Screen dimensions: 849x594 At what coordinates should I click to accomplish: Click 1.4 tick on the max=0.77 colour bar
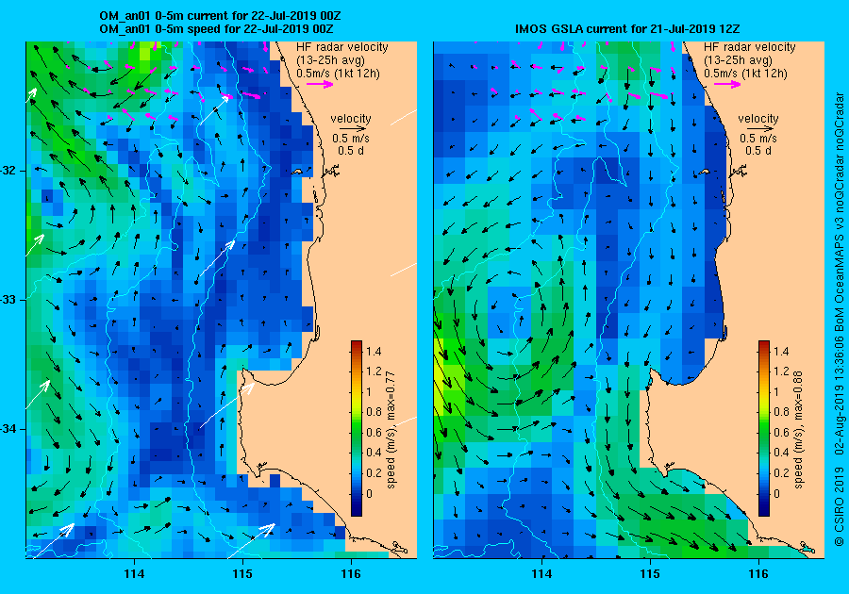(374, 351)
